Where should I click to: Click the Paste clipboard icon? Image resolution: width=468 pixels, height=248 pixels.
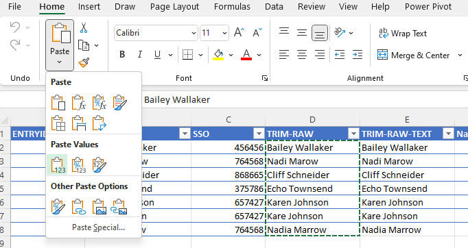(x=60, y=33)
